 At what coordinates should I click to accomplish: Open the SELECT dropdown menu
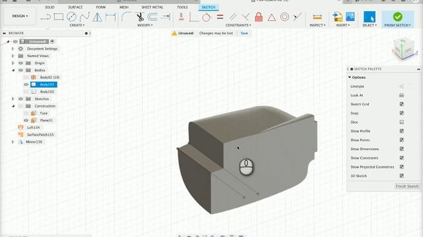(369, 25)
